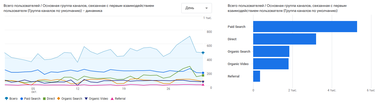Click the blue Paid Search legend dot
379x104 pixels.
[x=21, y=99]
